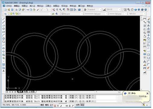Click the Cut scissors icon

click(x=27, y=10)
